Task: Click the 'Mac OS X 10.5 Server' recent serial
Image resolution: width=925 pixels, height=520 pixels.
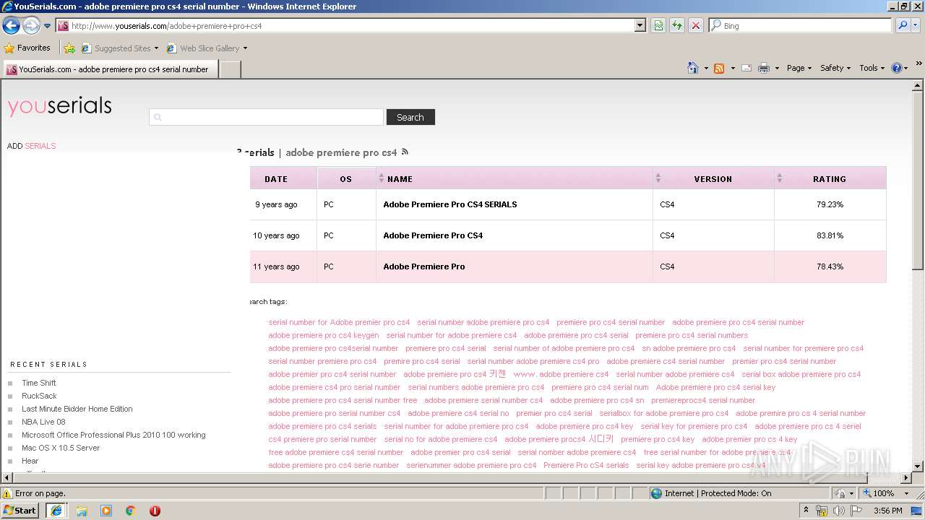Action: pyautogui.click(x=61, y=448)
